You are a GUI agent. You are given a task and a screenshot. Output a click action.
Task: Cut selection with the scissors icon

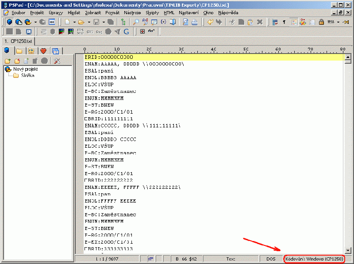click(232, 22)
